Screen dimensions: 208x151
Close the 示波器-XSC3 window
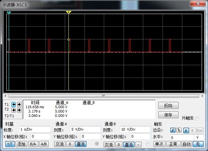coord(198,3)
